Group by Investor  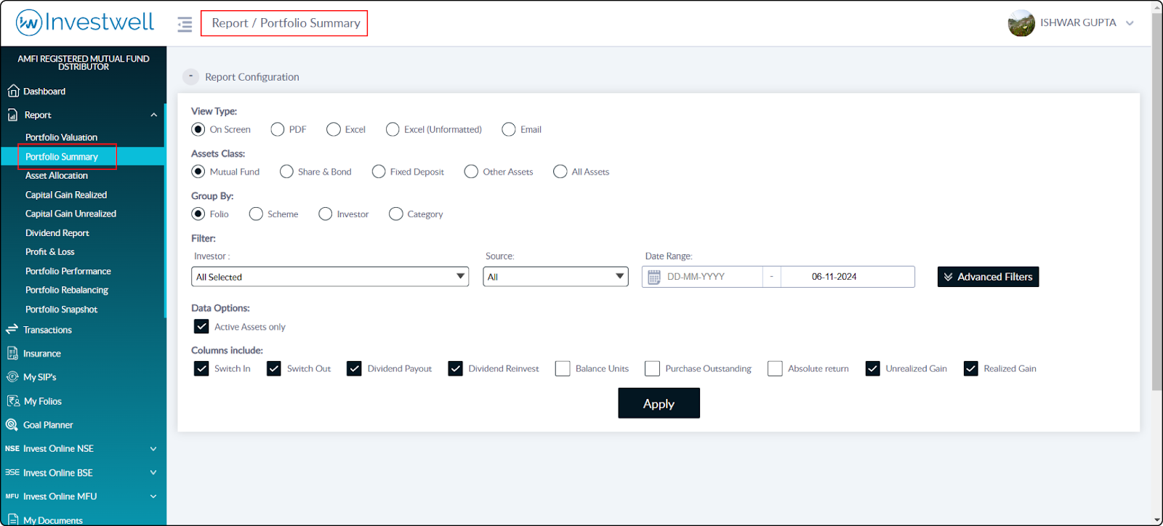tap(326, 214)
